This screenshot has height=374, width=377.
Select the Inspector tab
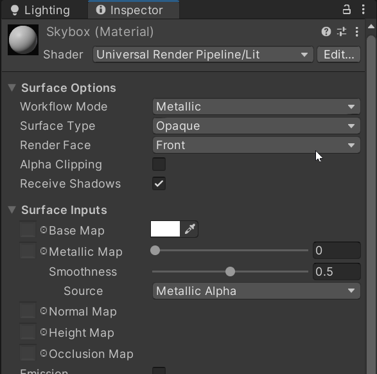(134, 10)
